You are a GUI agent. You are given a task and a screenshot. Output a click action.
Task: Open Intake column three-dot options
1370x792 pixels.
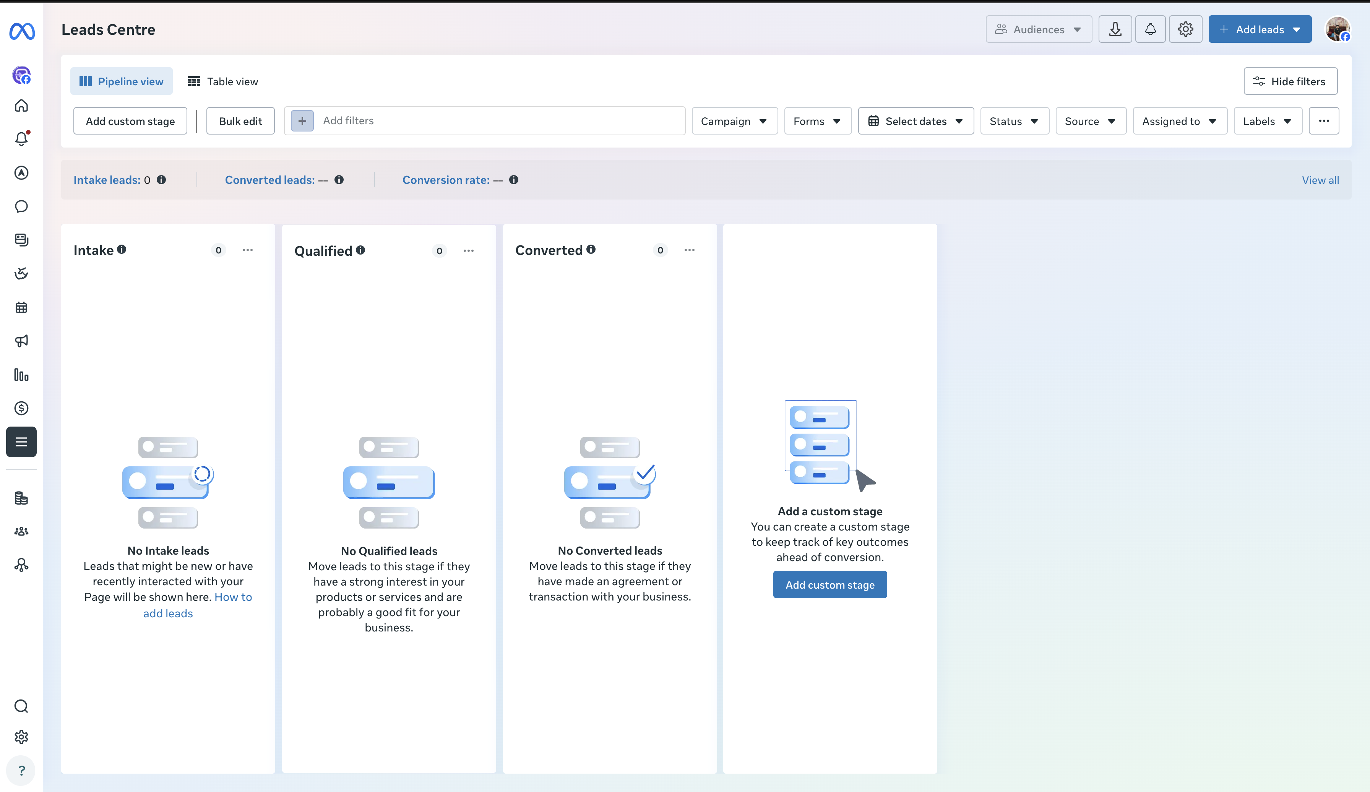pos(248,250)
